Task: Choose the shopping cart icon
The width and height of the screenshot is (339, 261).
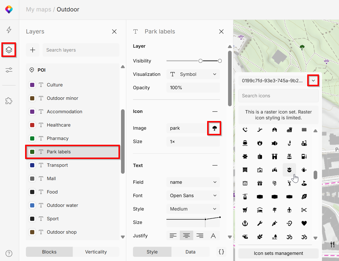Action: [x=245, y=210]
